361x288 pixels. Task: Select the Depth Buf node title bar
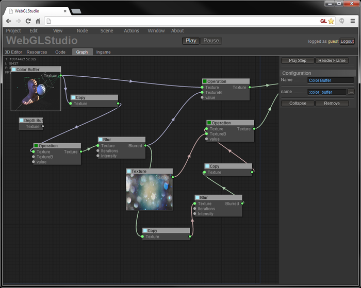31,121
